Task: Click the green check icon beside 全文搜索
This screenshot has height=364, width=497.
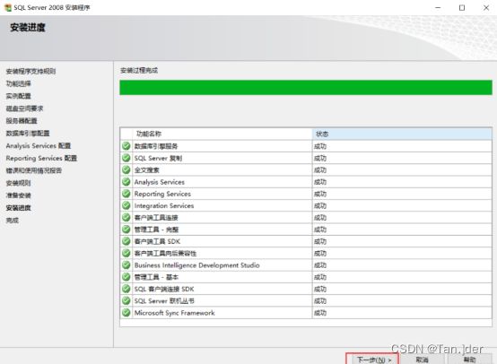Action: click(x=126, y=169)
